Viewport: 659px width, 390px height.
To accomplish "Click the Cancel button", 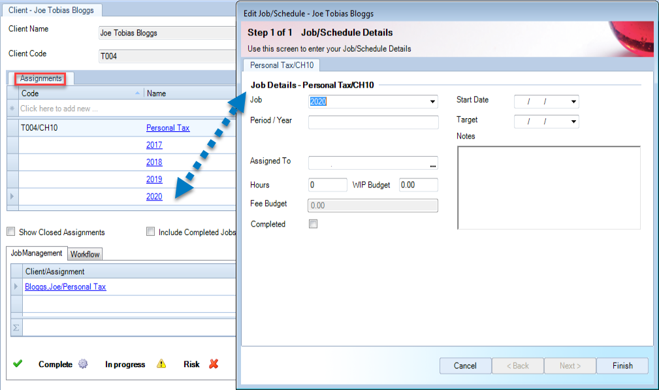I will pyautogui.click(x=465, y=366).
